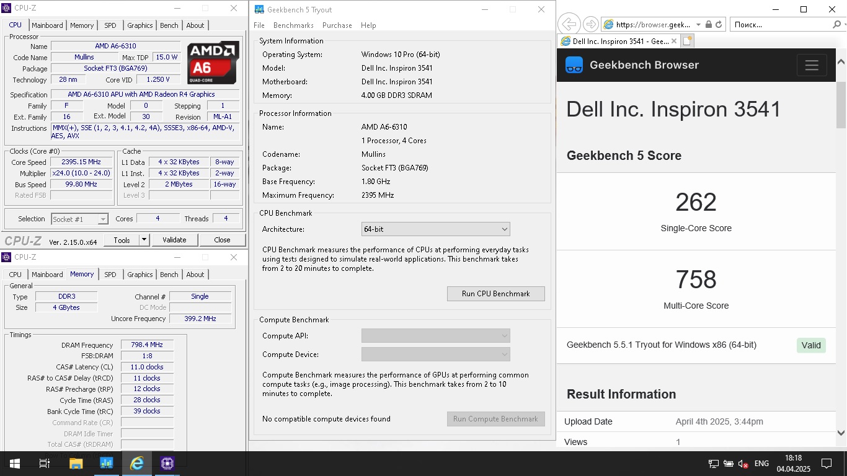Open File Explorer from the taskbar
Viewport: 847px width, 476px height.
click(76, 463)
